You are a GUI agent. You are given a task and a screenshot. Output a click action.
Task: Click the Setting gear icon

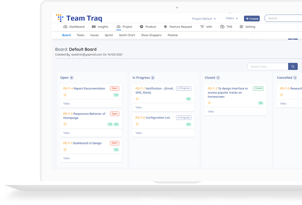(x=241, y=27)
